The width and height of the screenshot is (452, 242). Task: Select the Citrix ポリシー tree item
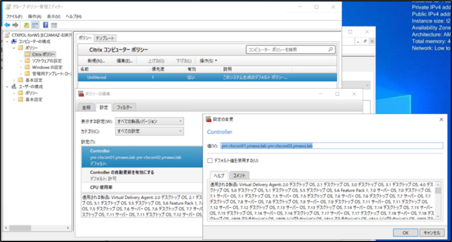tap(44, 54)
